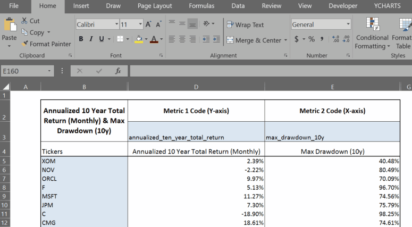412x227 pixels.
Task: Apply dark red font color
Action: click(154, 39)
